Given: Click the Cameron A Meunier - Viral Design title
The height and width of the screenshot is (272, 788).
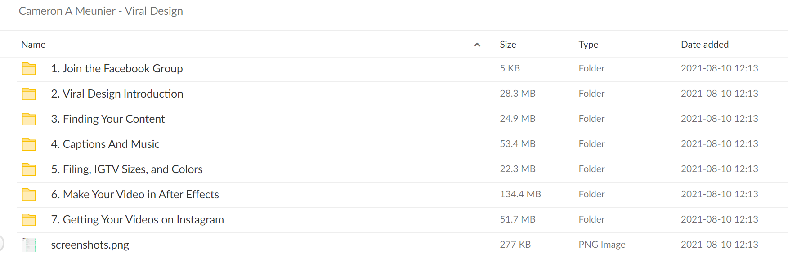Looking at the screenshot, I should coord(101,11).
